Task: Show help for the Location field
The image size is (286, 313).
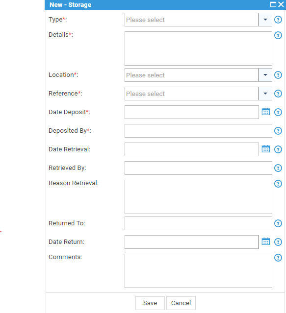Action: [278, 75]
